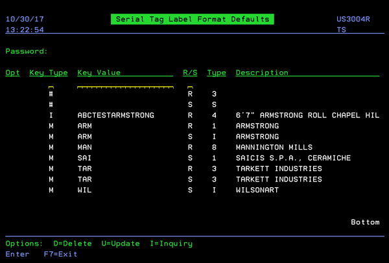Click the date 10/30/17
The image size is (389, 263).
tap(25, 19)
